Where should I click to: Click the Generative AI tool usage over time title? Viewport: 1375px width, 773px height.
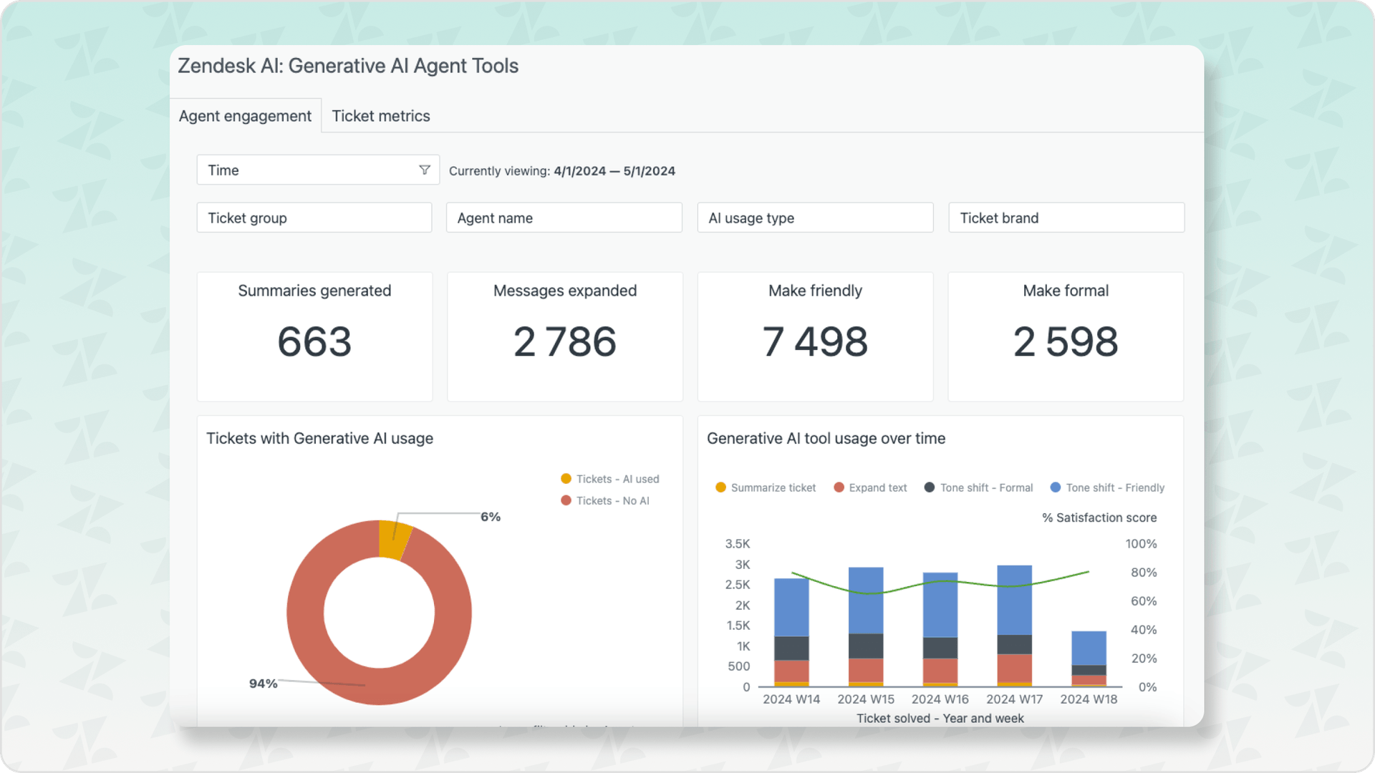tap(826, 438)
